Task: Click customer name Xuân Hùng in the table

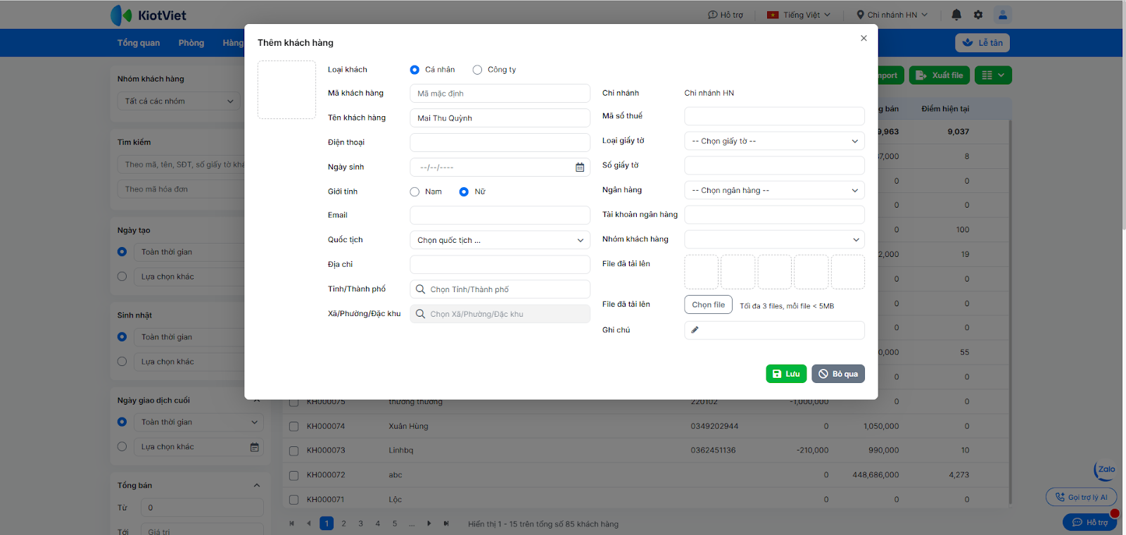Action: pos(408,427)
